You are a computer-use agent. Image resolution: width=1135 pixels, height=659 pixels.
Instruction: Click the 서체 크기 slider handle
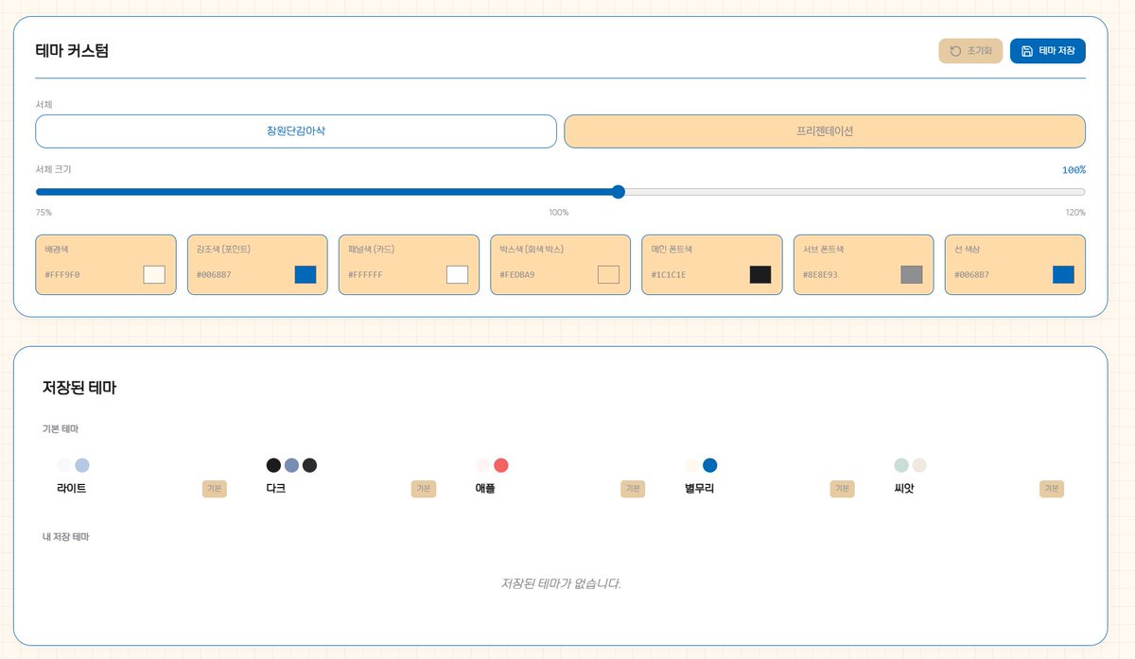pyautogui.click(x=619, y=192)
